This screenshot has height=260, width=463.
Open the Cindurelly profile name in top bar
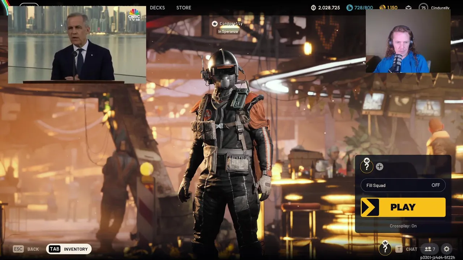440,8
